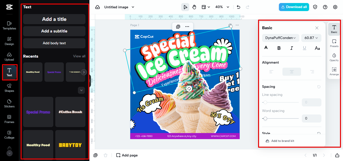This screenshot has width=343, height=161.
Task: Open the layers icon at bottom right
Action: pyautogui.click(x=337, y=155)
